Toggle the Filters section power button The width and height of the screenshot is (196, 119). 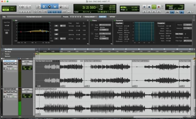(91, 21)
